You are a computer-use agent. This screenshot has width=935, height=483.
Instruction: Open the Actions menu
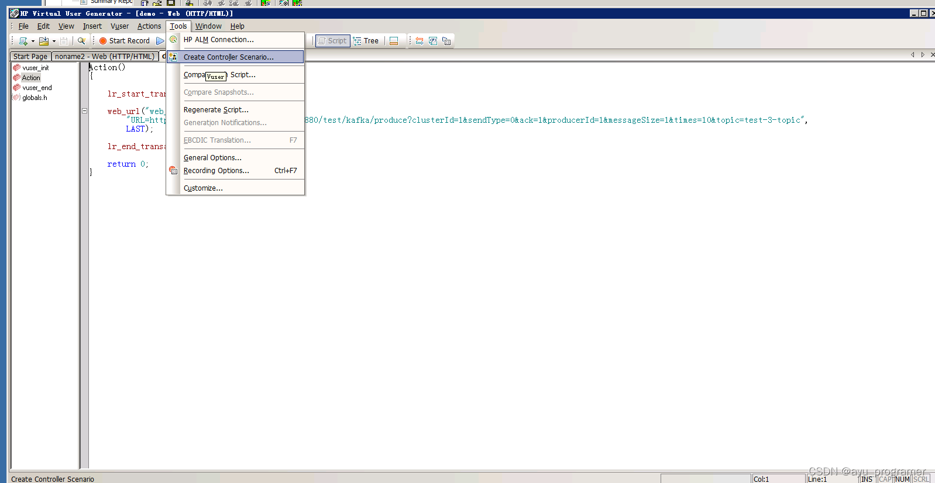(149, 26)
